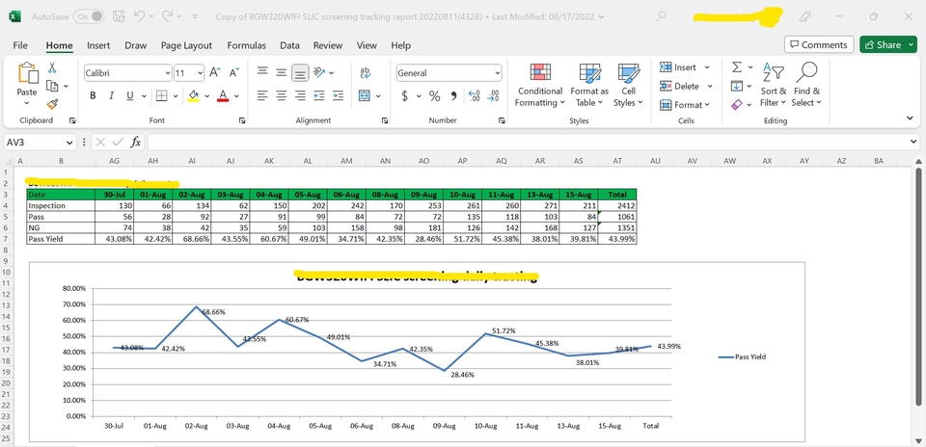Click the Insert Function fx icon

coord(136,143)
